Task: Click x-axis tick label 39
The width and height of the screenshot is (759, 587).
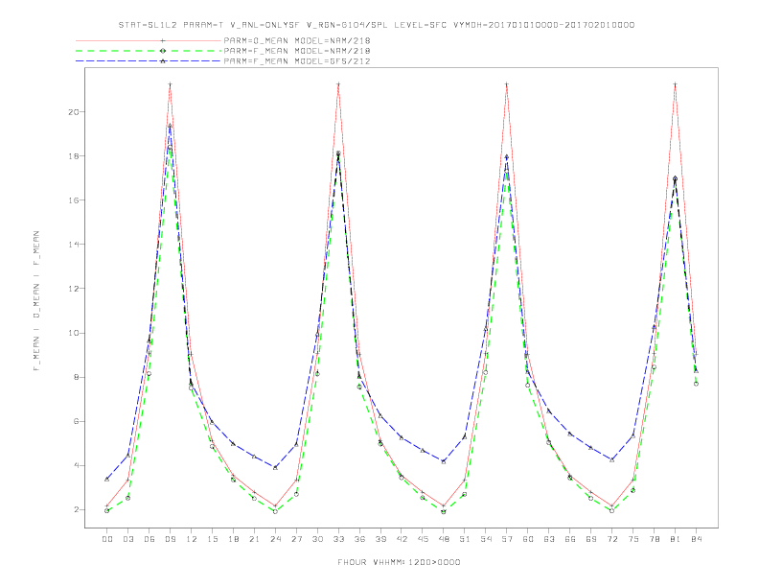Action: pos(380,539)
